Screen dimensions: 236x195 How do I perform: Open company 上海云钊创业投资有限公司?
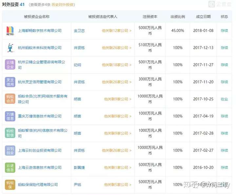pos(40,150)
